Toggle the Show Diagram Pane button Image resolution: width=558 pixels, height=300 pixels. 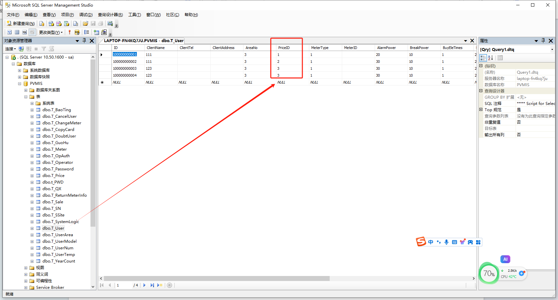(x=9, y=32)
